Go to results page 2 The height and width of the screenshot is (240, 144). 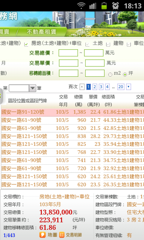95,87
